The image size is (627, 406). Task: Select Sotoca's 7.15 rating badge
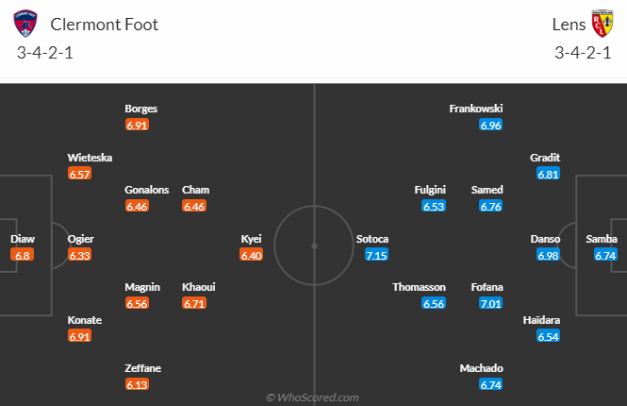376,255
